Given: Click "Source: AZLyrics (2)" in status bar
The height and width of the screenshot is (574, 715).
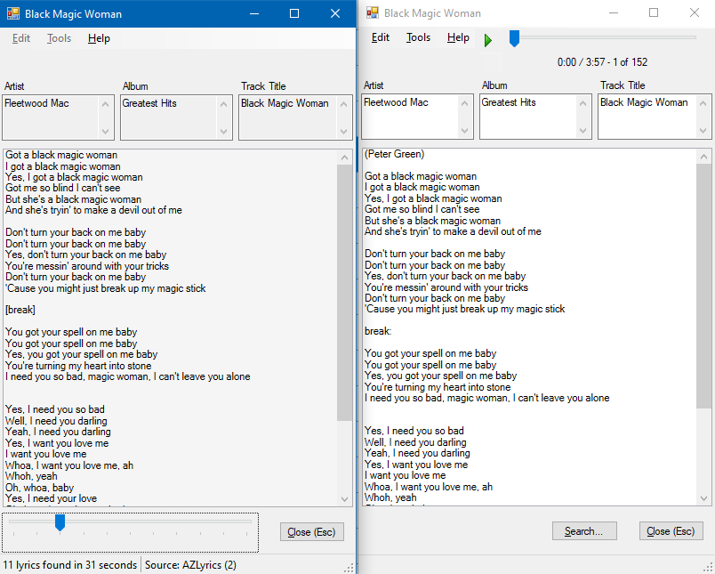Looking at the screenshot, I should pyautogui.click(x=190, y=565).
